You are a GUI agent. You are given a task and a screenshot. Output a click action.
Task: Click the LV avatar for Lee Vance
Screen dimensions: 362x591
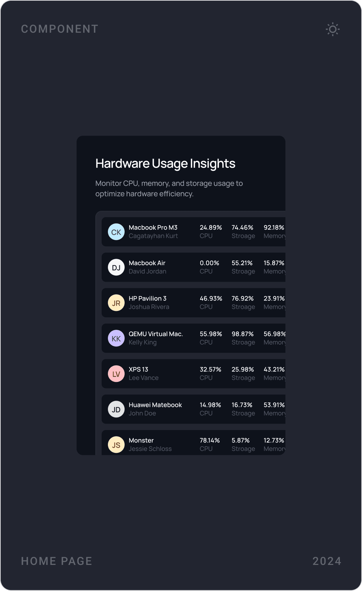[x=116, y=374]
